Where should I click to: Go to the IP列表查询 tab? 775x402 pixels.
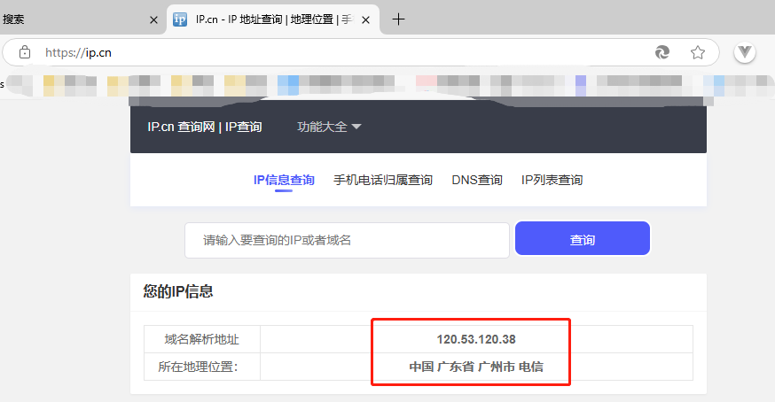click(x=552, y=180)
